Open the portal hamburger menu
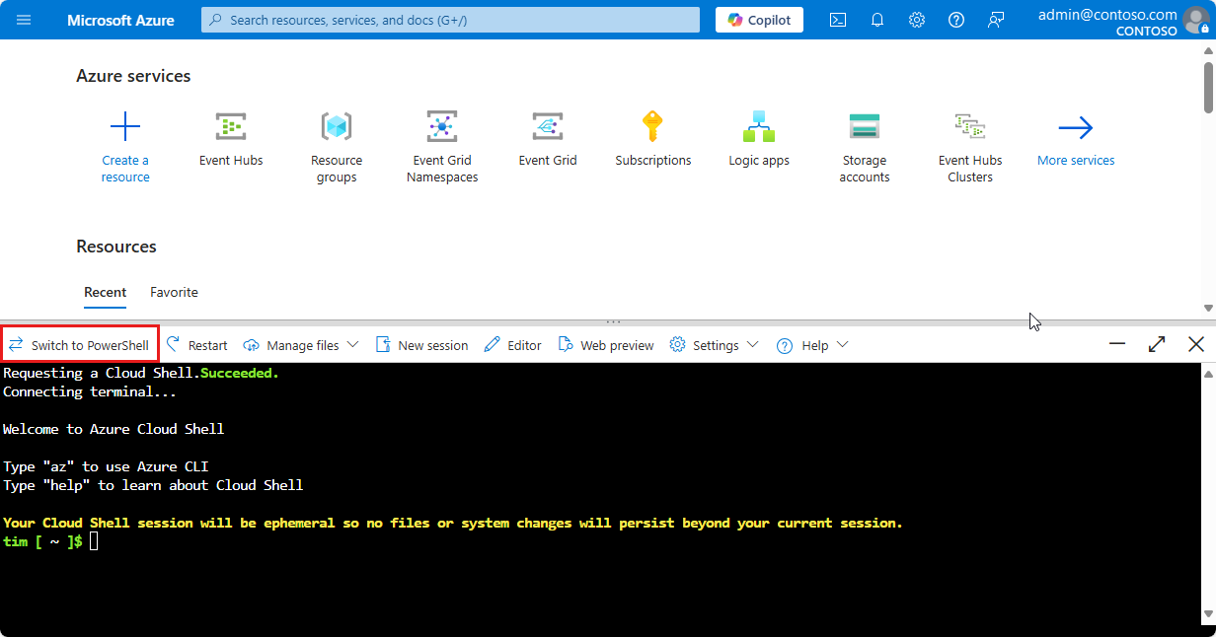This screenshot has width=1216, height=637. coord(24,20)
